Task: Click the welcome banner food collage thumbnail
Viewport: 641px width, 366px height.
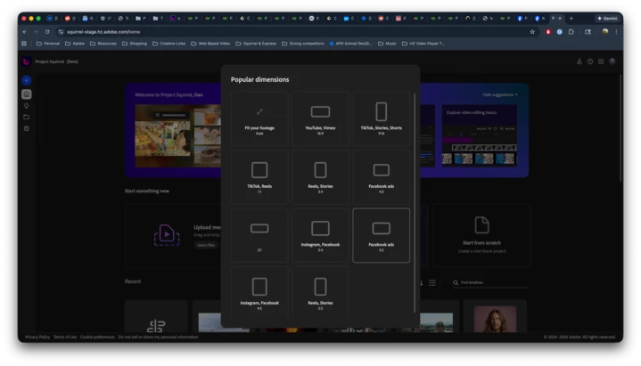Action: (x=178, y=135)
